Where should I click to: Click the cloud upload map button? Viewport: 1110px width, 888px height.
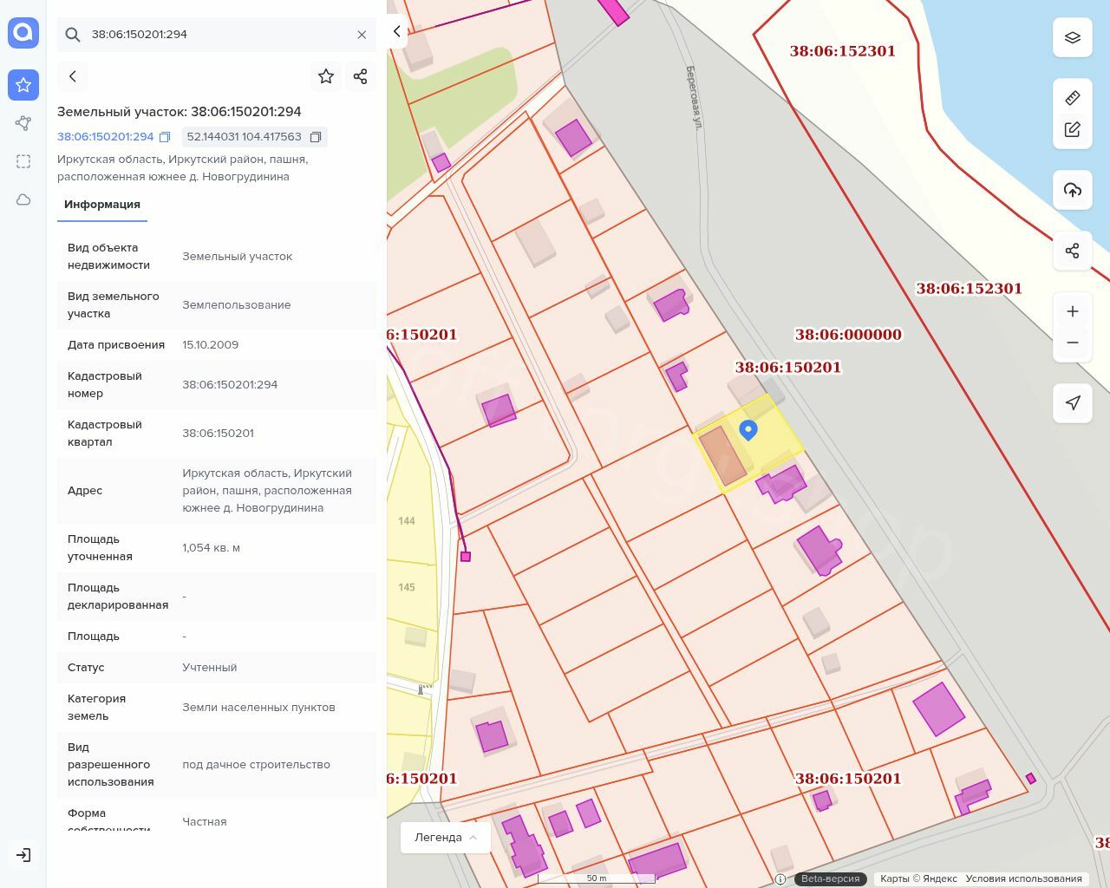1072,190
